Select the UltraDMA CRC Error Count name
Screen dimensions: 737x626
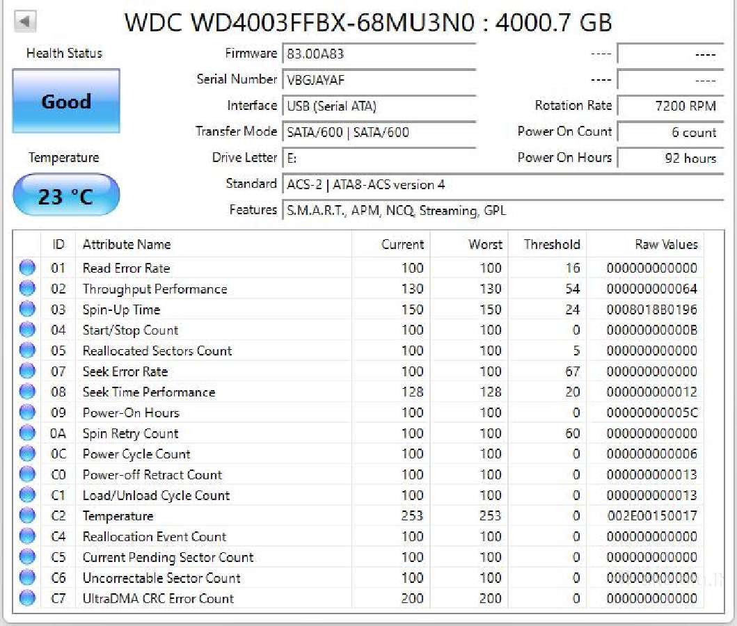point(158,599)
